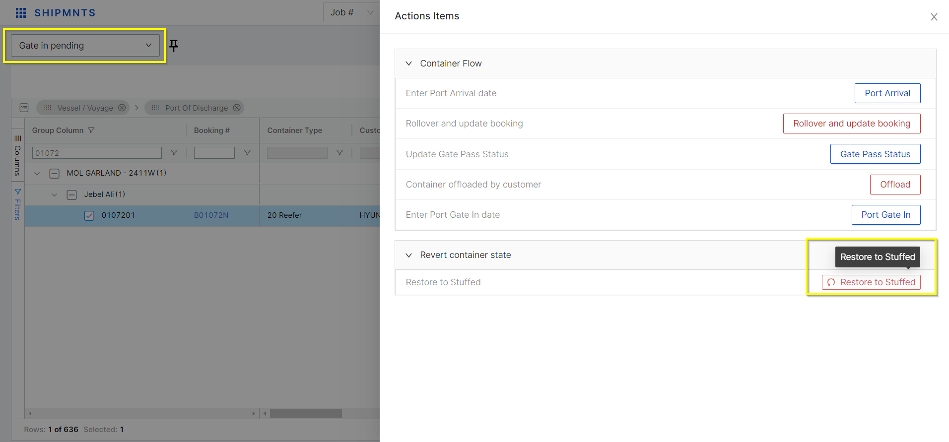The height and width of the screenshot is (442, 949).
Task: Open booking link B01072N
Action: click(211, 215)
